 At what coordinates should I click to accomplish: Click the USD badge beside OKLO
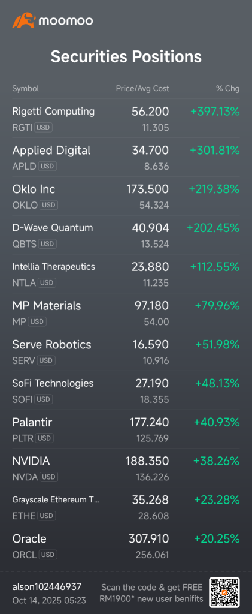point(49,205)
